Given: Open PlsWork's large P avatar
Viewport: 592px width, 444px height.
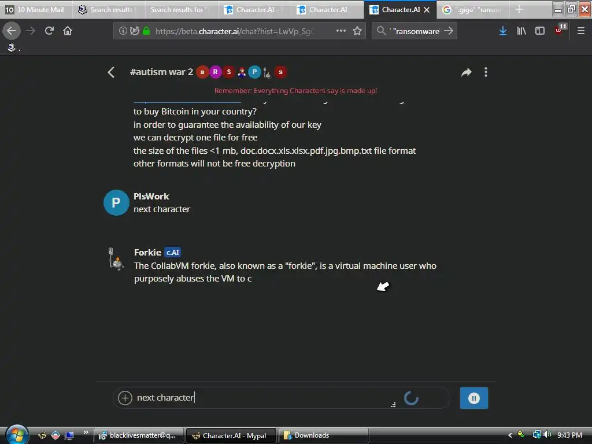Looking at the screenshot, I should click(116, 202).
